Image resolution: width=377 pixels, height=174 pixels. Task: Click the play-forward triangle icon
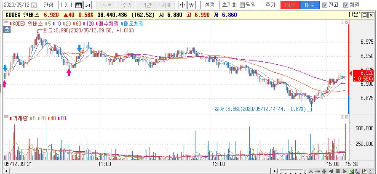click(345, 171)
